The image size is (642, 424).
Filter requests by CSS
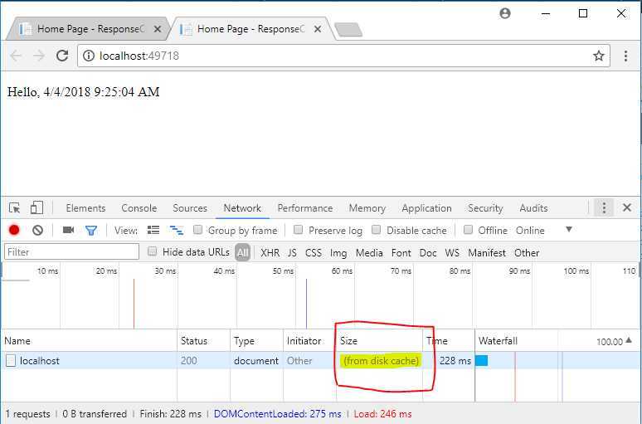coord(314,253)
